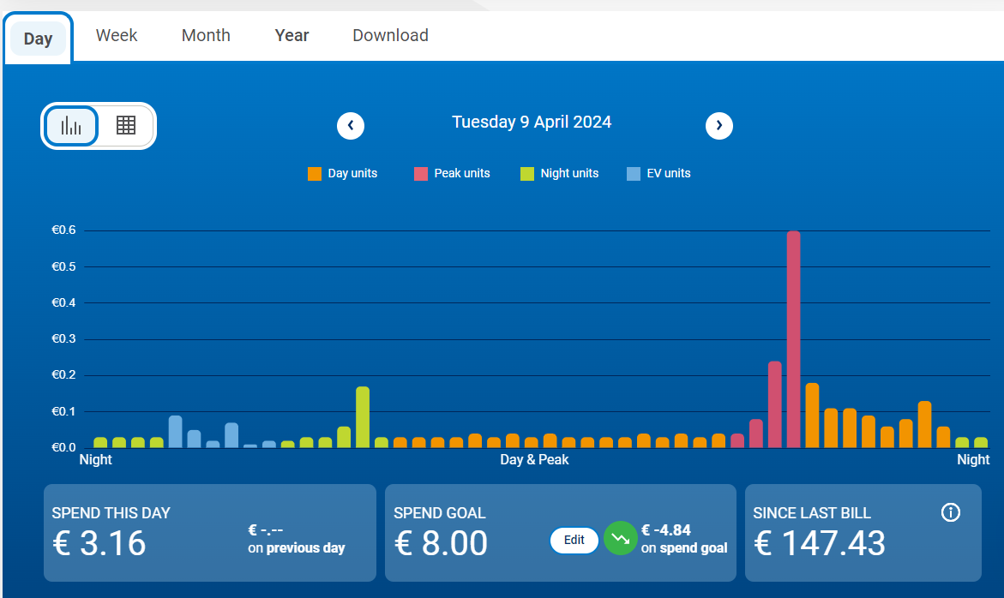Open the Year tab
The image size is (1004, 598).
(x=292, y=35)
